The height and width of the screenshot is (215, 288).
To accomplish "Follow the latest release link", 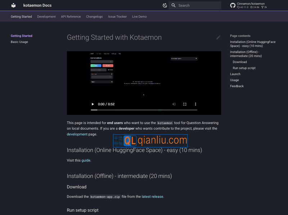I will pos(153,197).
